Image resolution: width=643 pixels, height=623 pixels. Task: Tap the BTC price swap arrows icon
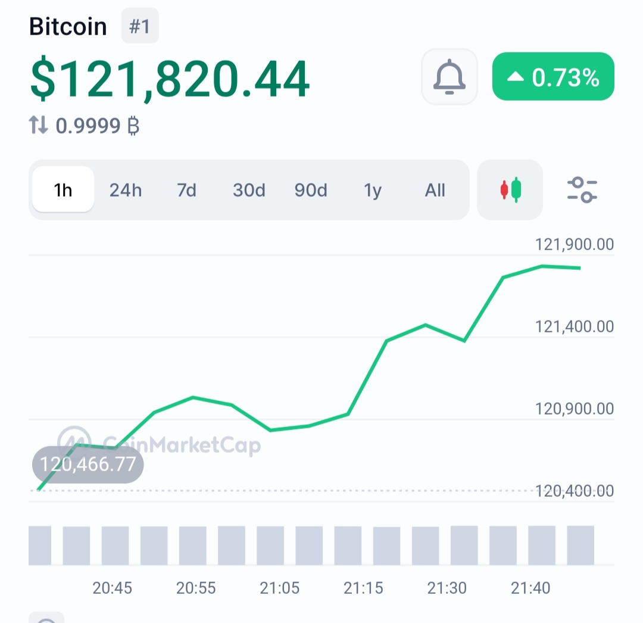pyautogui.click(x=38, y=124)
